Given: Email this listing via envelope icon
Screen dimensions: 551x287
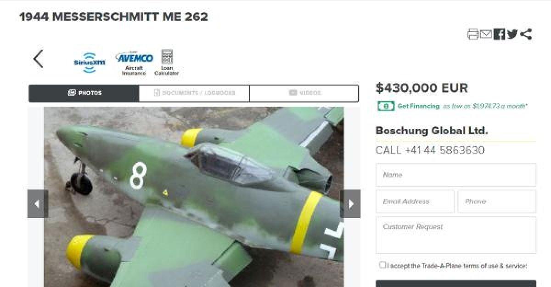Looking at the screenshot, I should [486, 34].
